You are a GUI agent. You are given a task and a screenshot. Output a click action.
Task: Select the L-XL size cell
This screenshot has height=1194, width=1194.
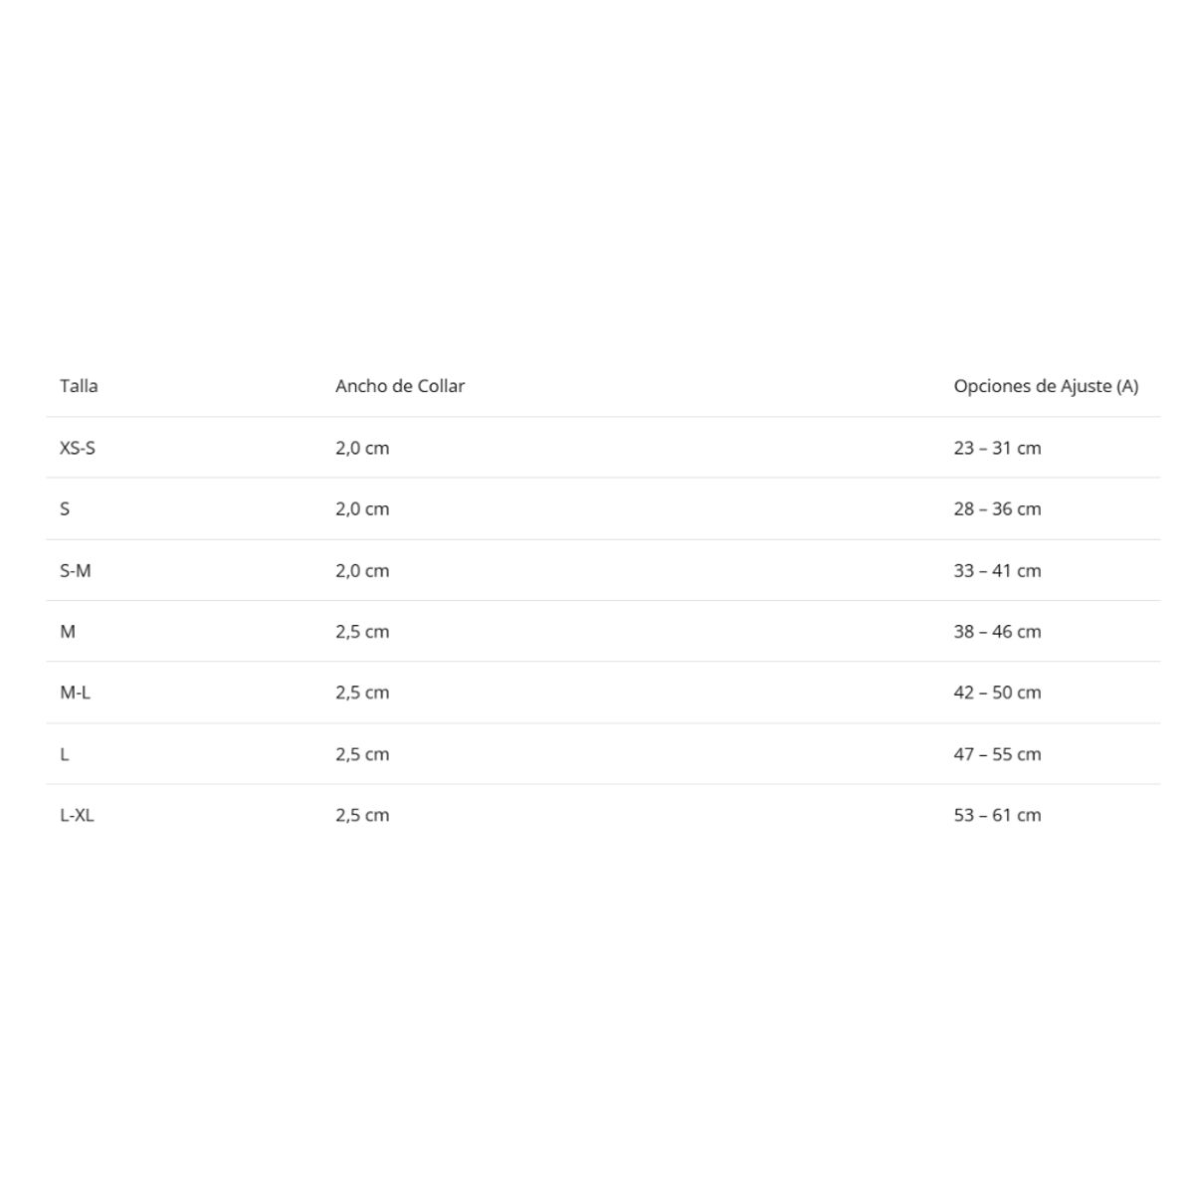pos(77,815)
